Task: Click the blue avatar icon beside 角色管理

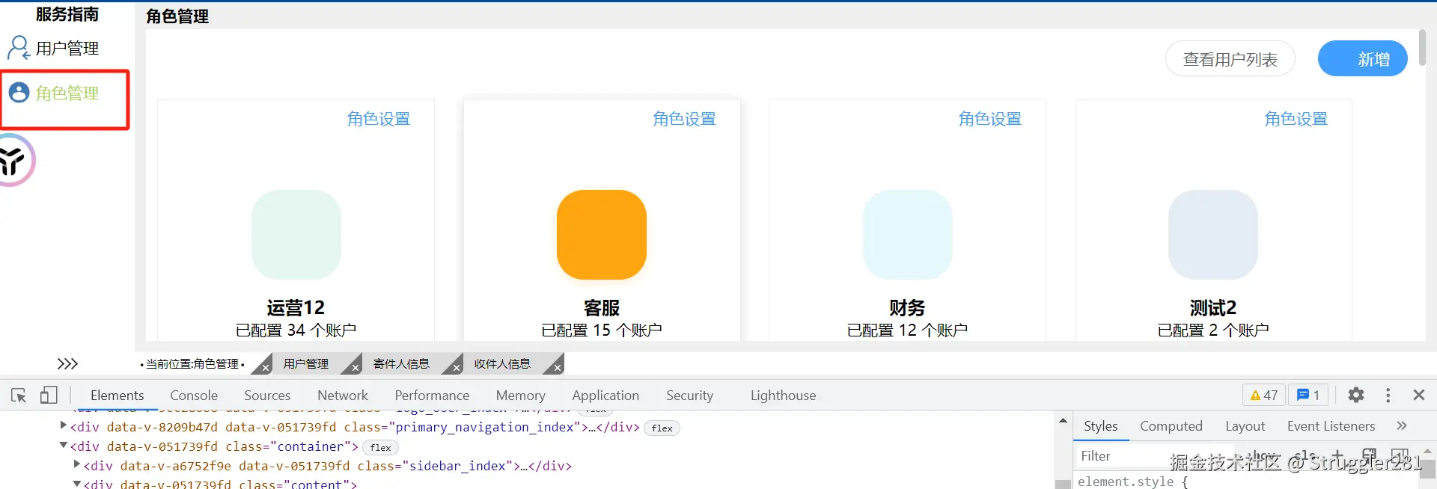Action: [19, 93]
